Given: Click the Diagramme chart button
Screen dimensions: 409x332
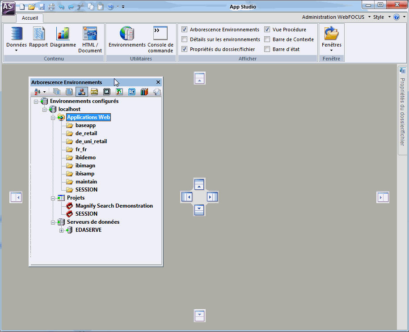Looking at the screenshot, I should pyautogui.click(x=63, y=37).
